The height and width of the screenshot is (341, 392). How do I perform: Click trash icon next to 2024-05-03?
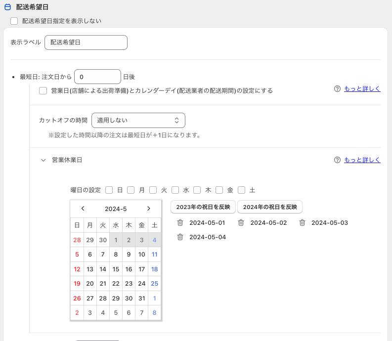point(302,222)
